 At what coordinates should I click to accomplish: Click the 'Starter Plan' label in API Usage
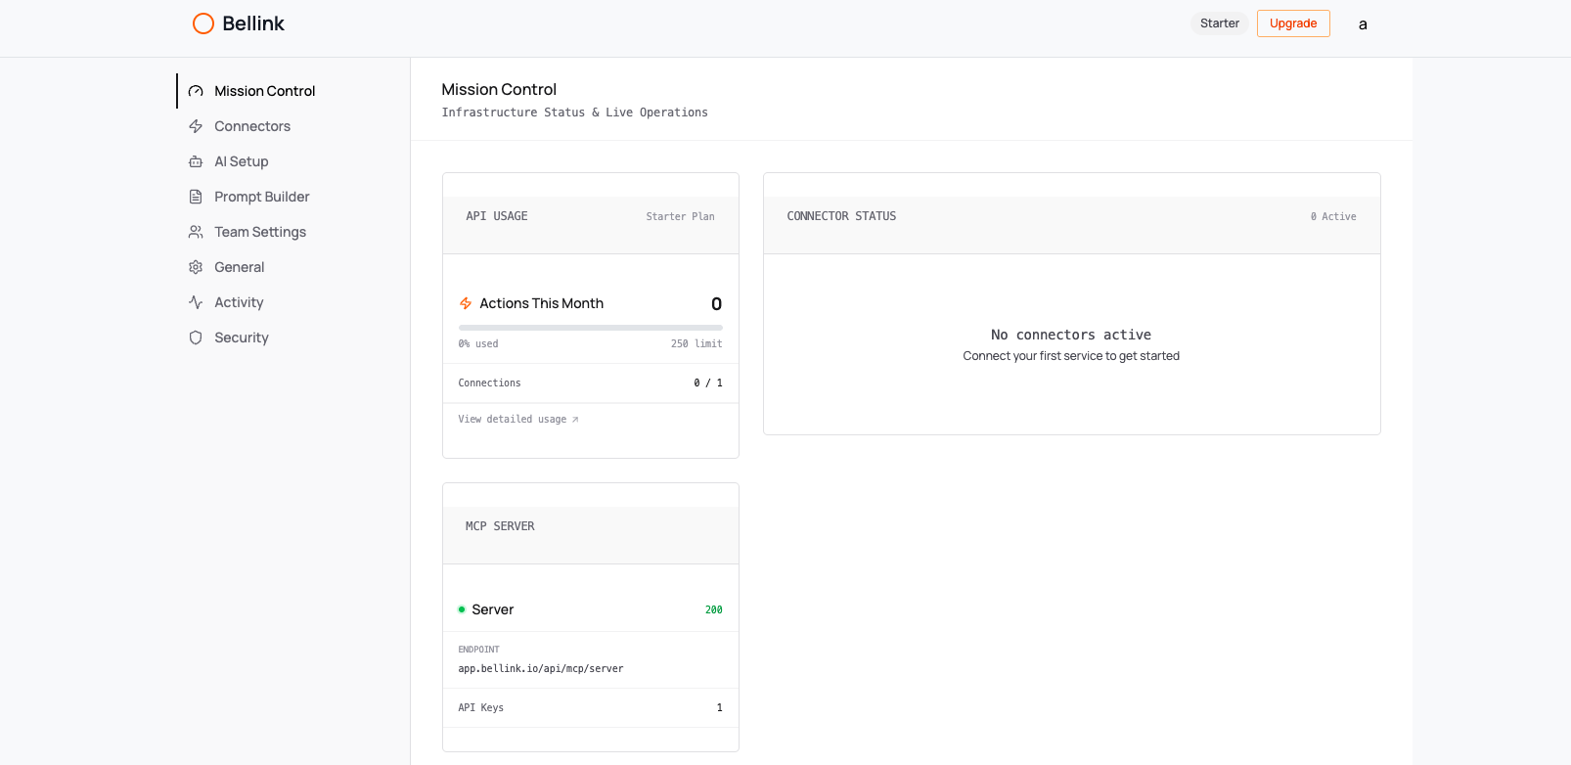coord(680,217)
